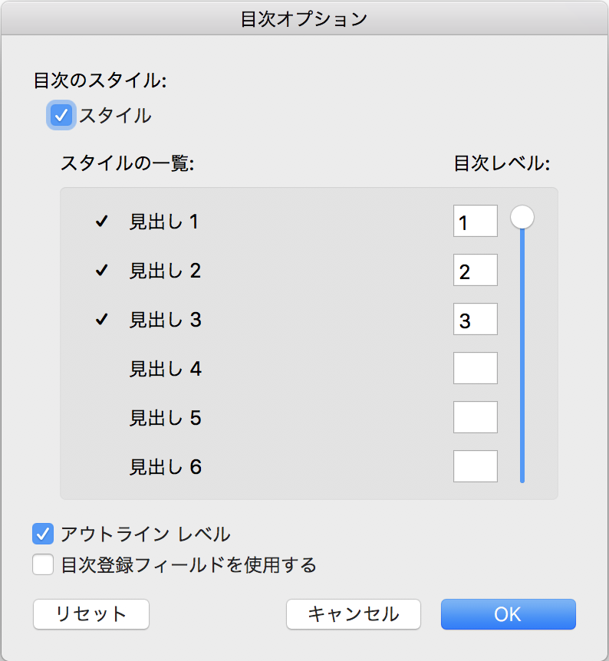Image resolution: width=609 pixels, height=661 pixels.
Task: Confirm with the OK button
Action: coord(508,614)
